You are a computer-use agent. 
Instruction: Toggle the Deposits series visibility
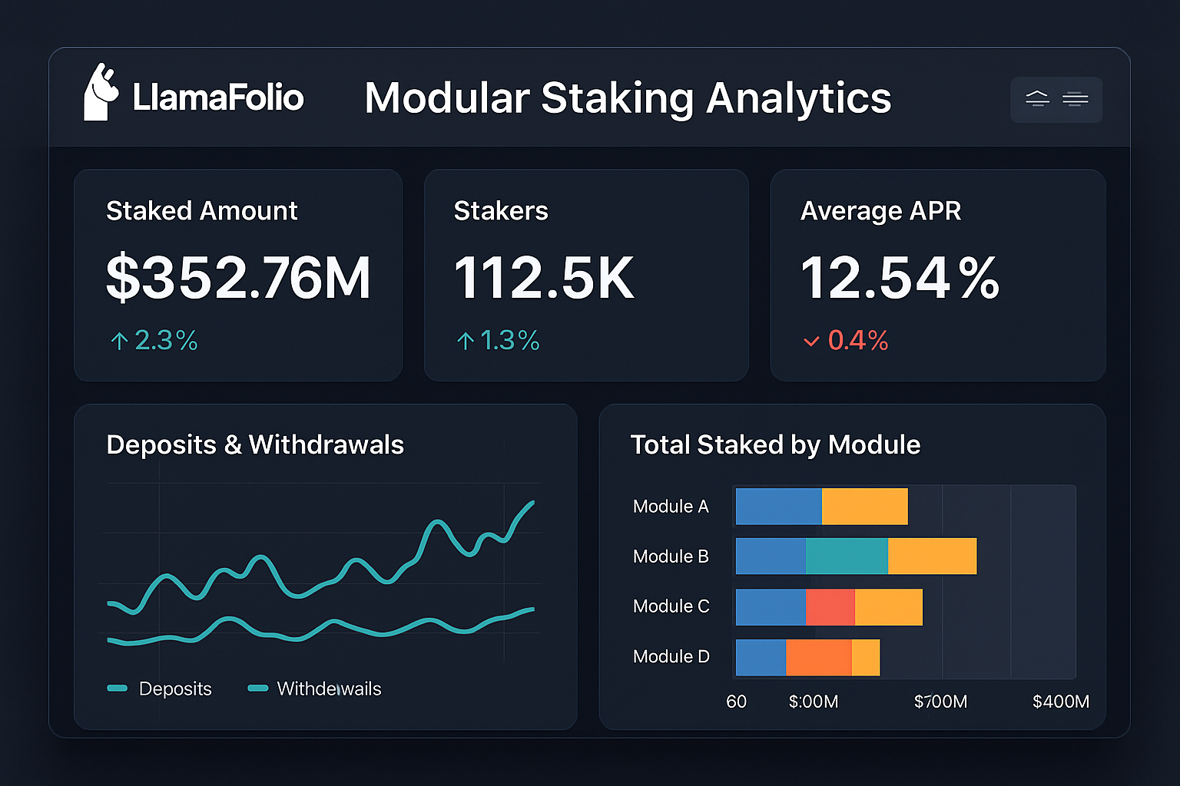[x=175, y=689]
